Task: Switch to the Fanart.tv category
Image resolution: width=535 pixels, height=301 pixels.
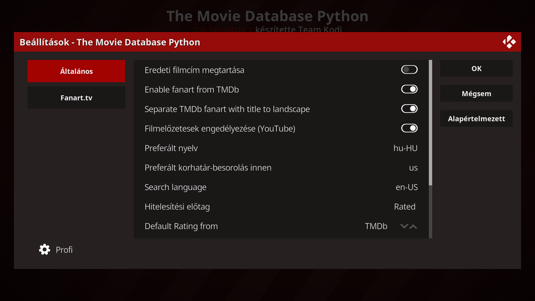Action: coord(76,98)
